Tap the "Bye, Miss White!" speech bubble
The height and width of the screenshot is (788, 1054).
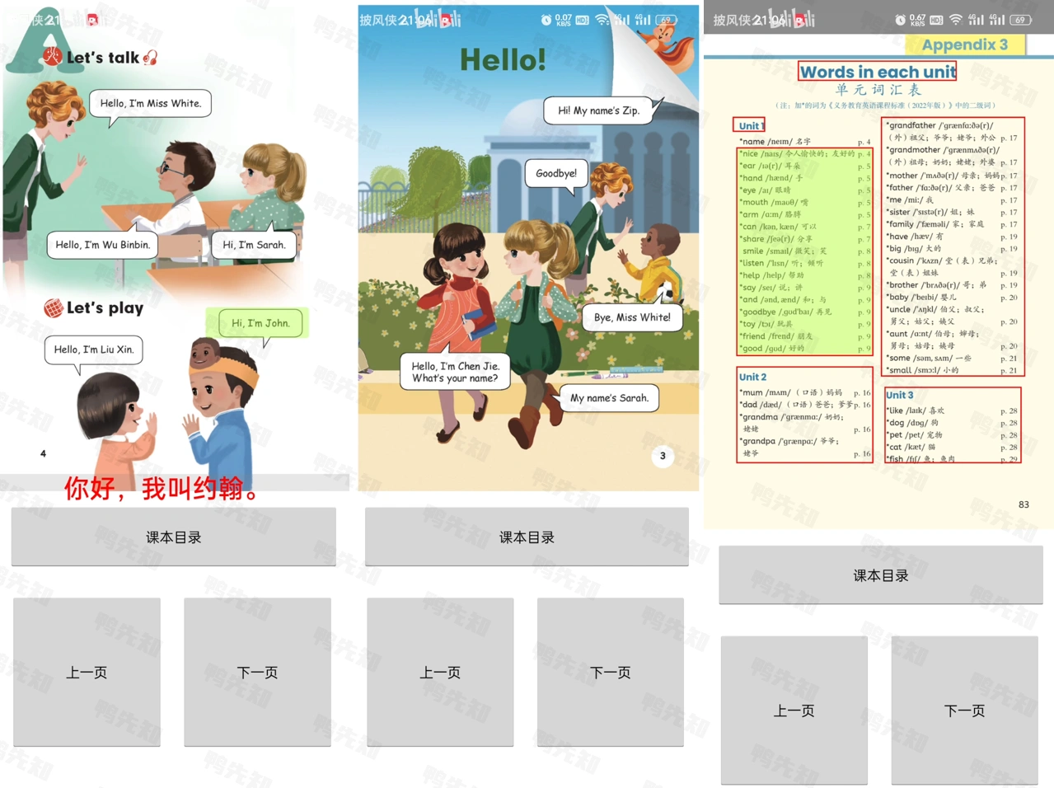(x=632, y=317)
